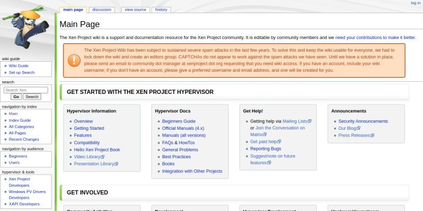Open Index Guide link
Image resolution: width=423 pixels, height=211 pixels.
coord(20,120)
